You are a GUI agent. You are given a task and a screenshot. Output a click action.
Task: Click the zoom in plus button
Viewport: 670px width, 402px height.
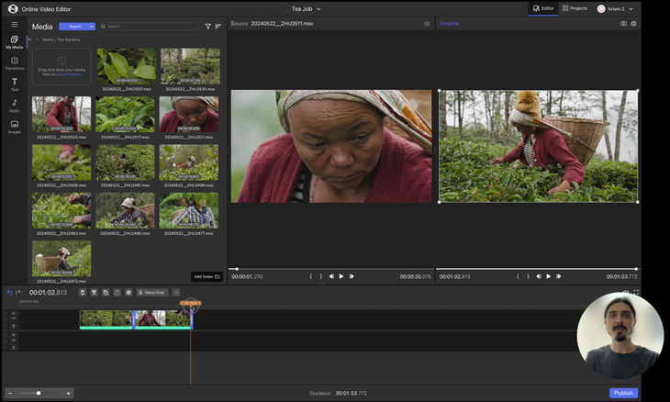click(x=68, y=393)
